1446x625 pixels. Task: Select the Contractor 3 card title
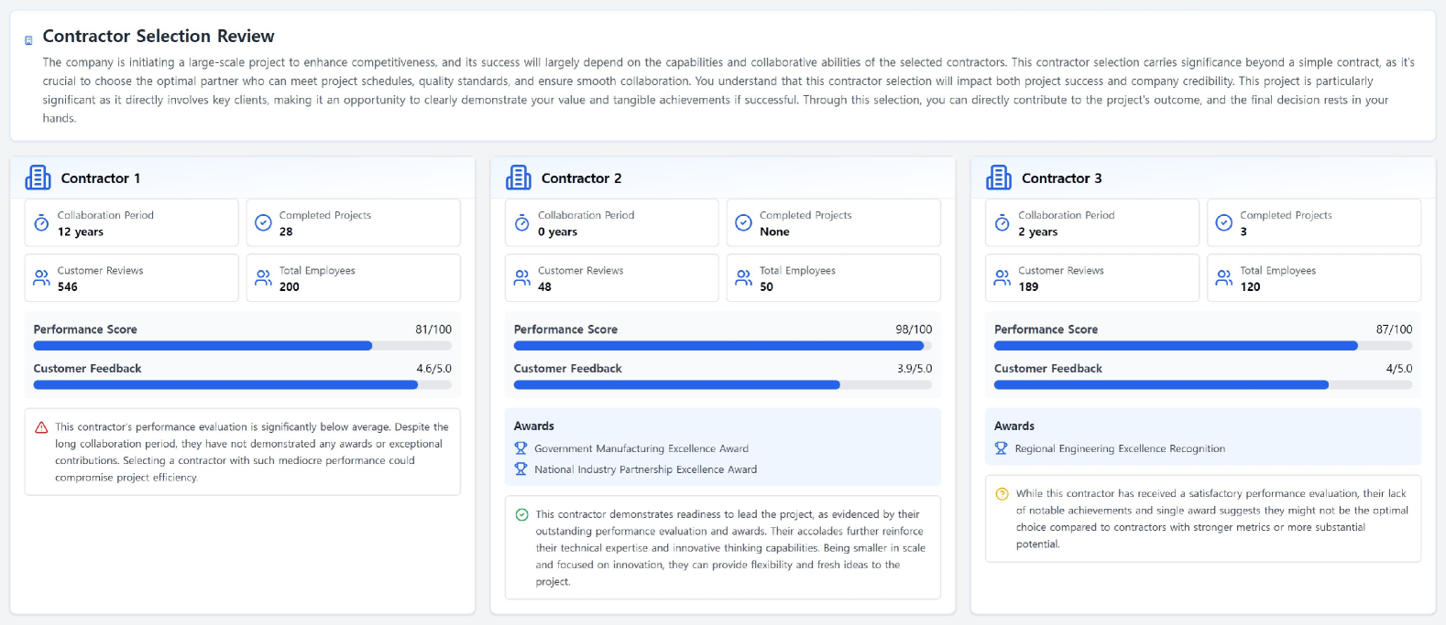tap(1061, 178)
